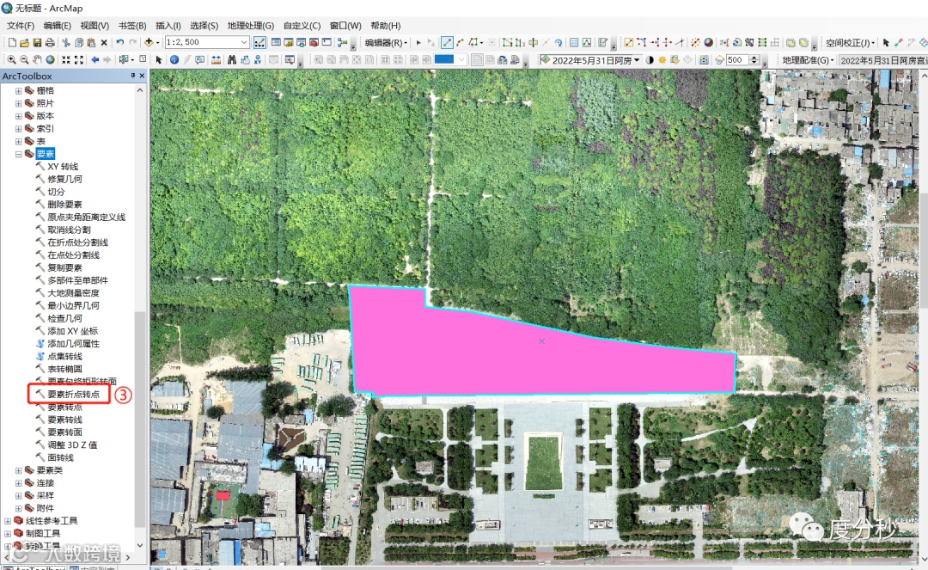
Task: Select the Pan hand tool
Action: click(x=37, y=60)
